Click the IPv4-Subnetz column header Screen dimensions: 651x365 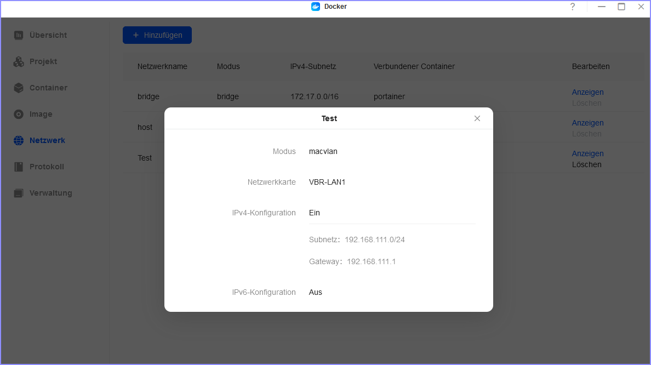(x=313, y=66)
